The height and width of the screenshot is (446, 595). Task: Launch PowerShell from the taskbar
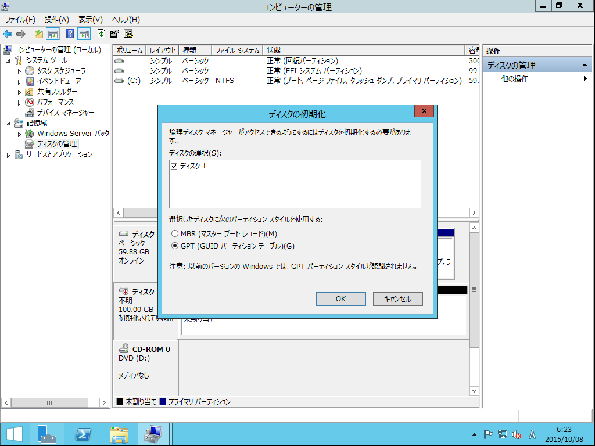click(83, 434)
